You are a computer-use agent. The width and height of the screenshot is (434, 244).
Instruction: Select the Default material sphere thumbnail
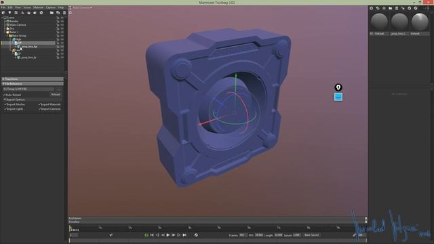420,22
